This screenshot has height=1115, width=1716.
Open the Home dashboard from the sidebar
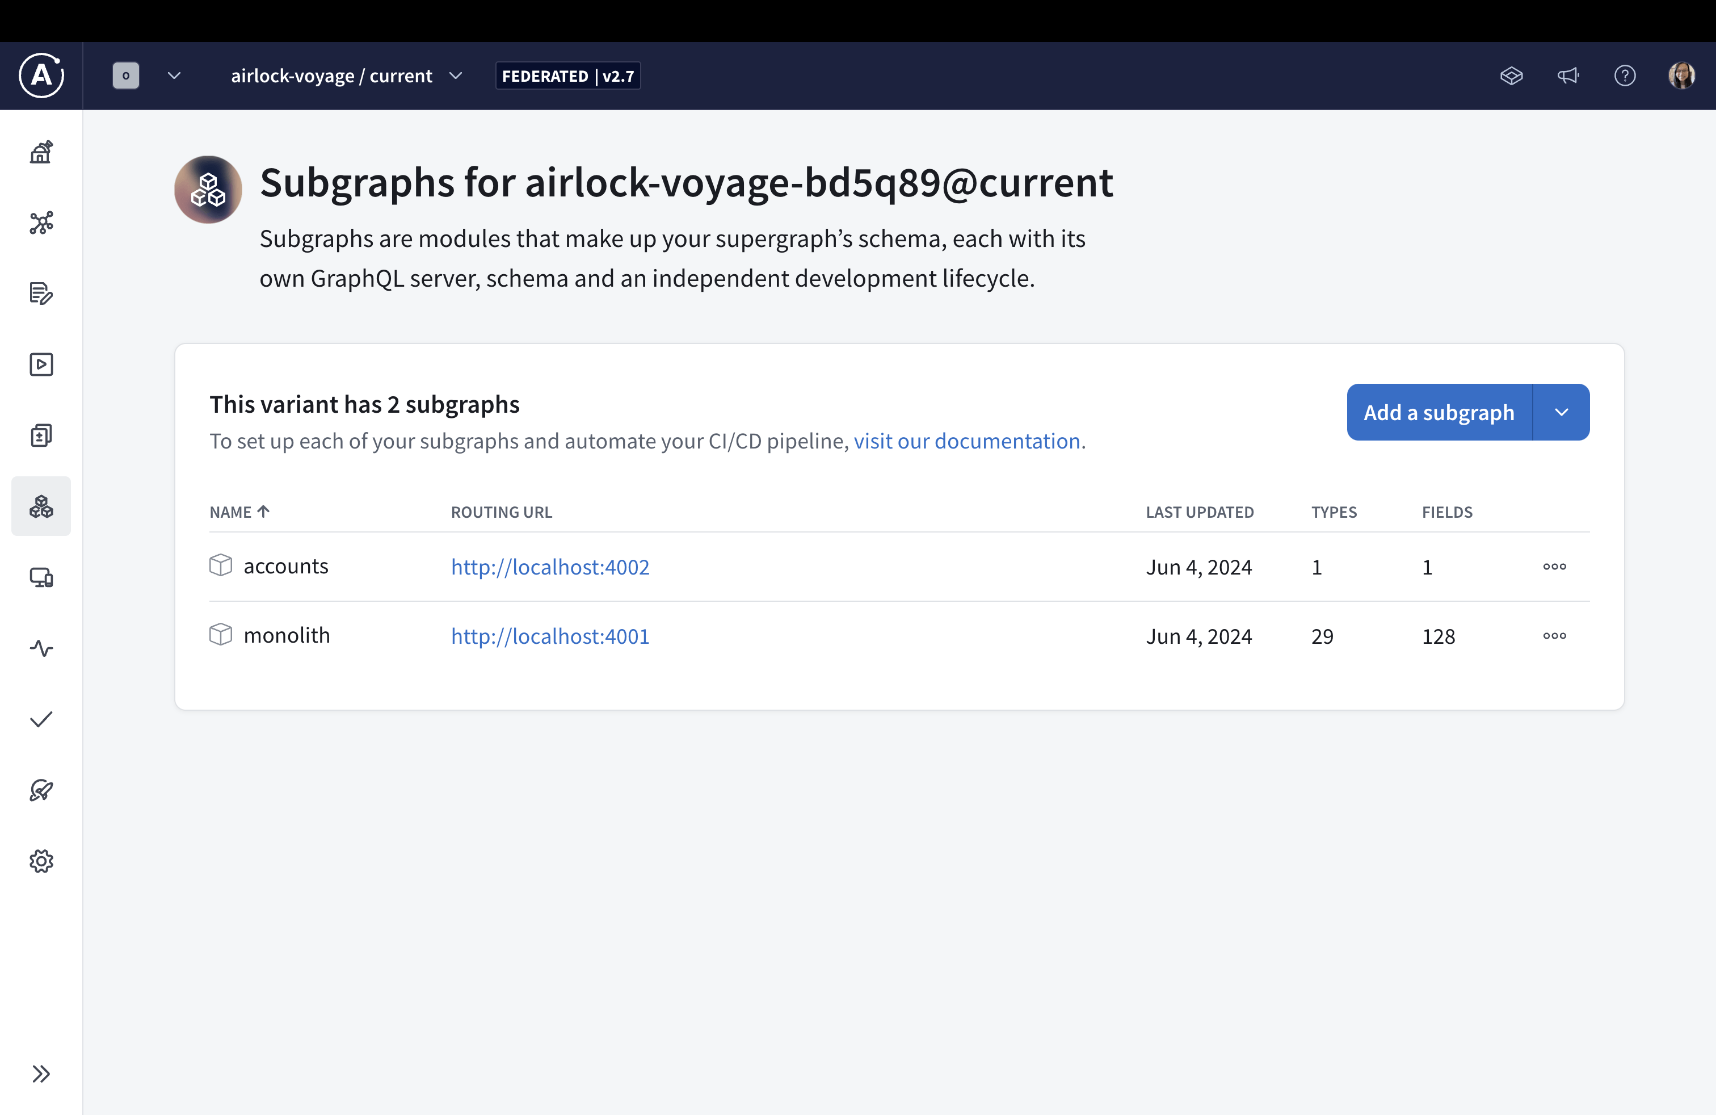click(x=41, y=152)
